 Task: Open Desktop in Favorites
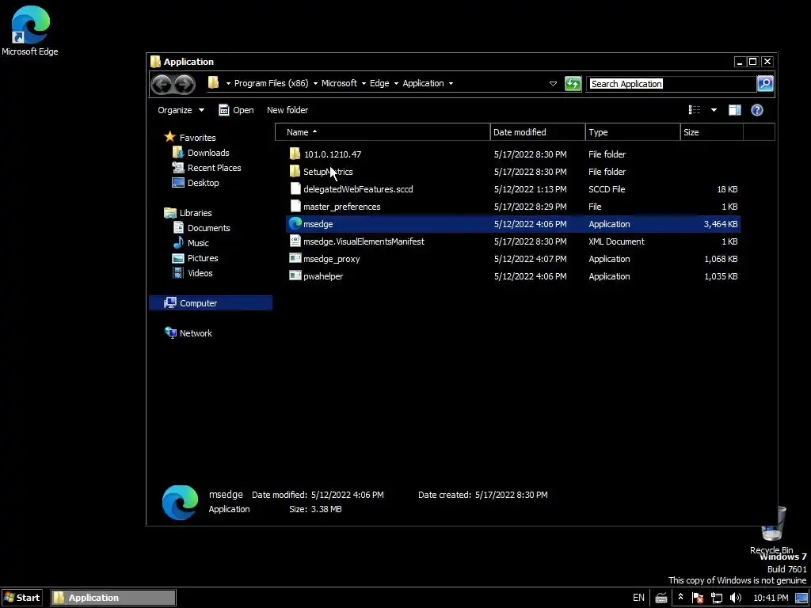pyautogui.click(x=203, y=183)
